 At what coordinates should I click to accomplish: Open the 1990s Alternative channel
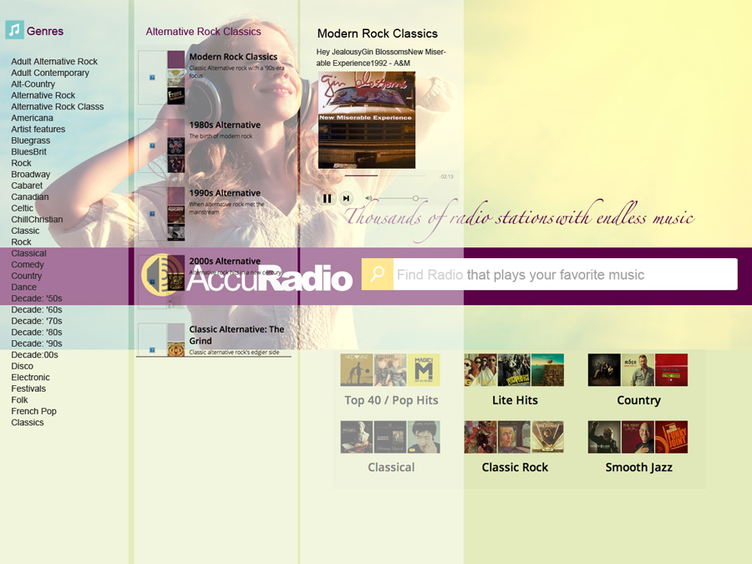click(224, 193)
